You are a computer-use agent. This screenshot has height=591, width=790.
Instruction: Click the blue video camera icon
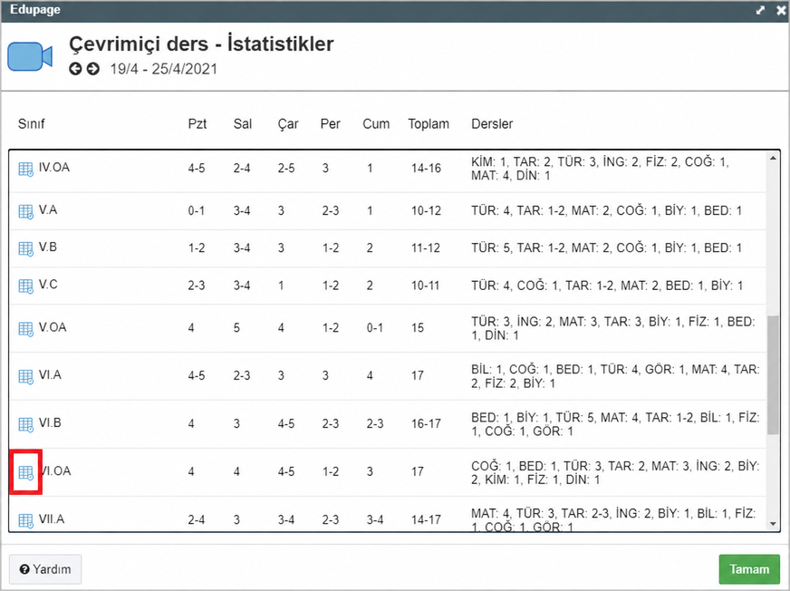[x=30, y=56]
